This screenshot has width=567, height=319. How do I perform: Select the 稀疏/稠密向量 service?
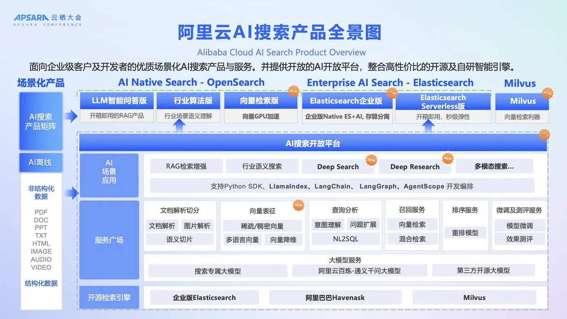coord(262,226)
